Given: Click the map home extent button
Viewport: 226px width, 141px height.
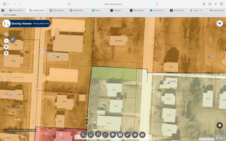Looking at the screenshot, I should 6,47.
